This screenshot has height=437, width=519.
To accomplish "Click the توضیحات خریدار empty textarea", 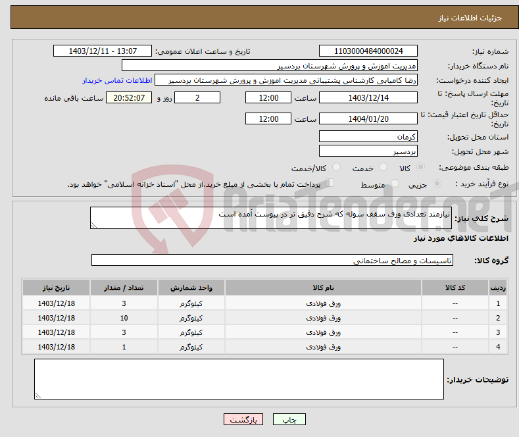I will [x=239, y=379].
